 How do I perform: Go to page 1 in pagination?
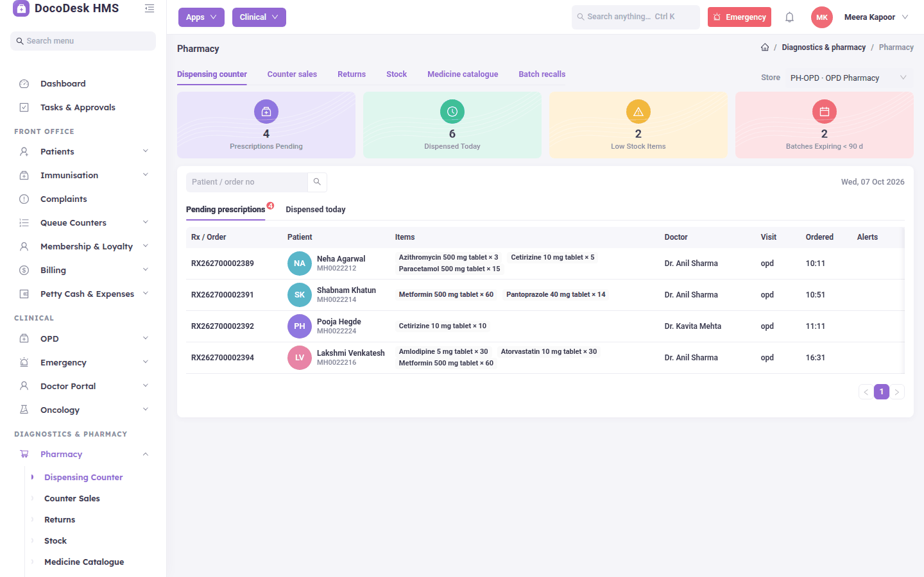pos(882,392)
